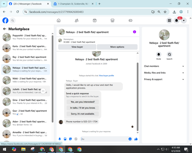Open the notifications bell with 20+ badge

pyautogui.click(x=177, y=20)
